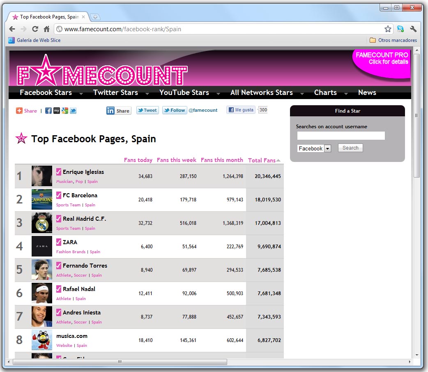Viewport: 428px width, 372px height.
Task: Open the Fashion Brands category link
Action: coord(71,252)
